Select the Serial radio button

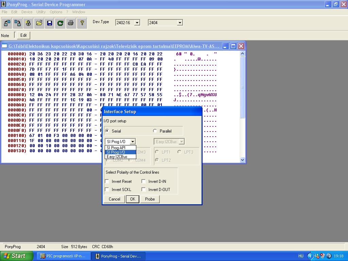pyautogui.click(x=107, y=131)
